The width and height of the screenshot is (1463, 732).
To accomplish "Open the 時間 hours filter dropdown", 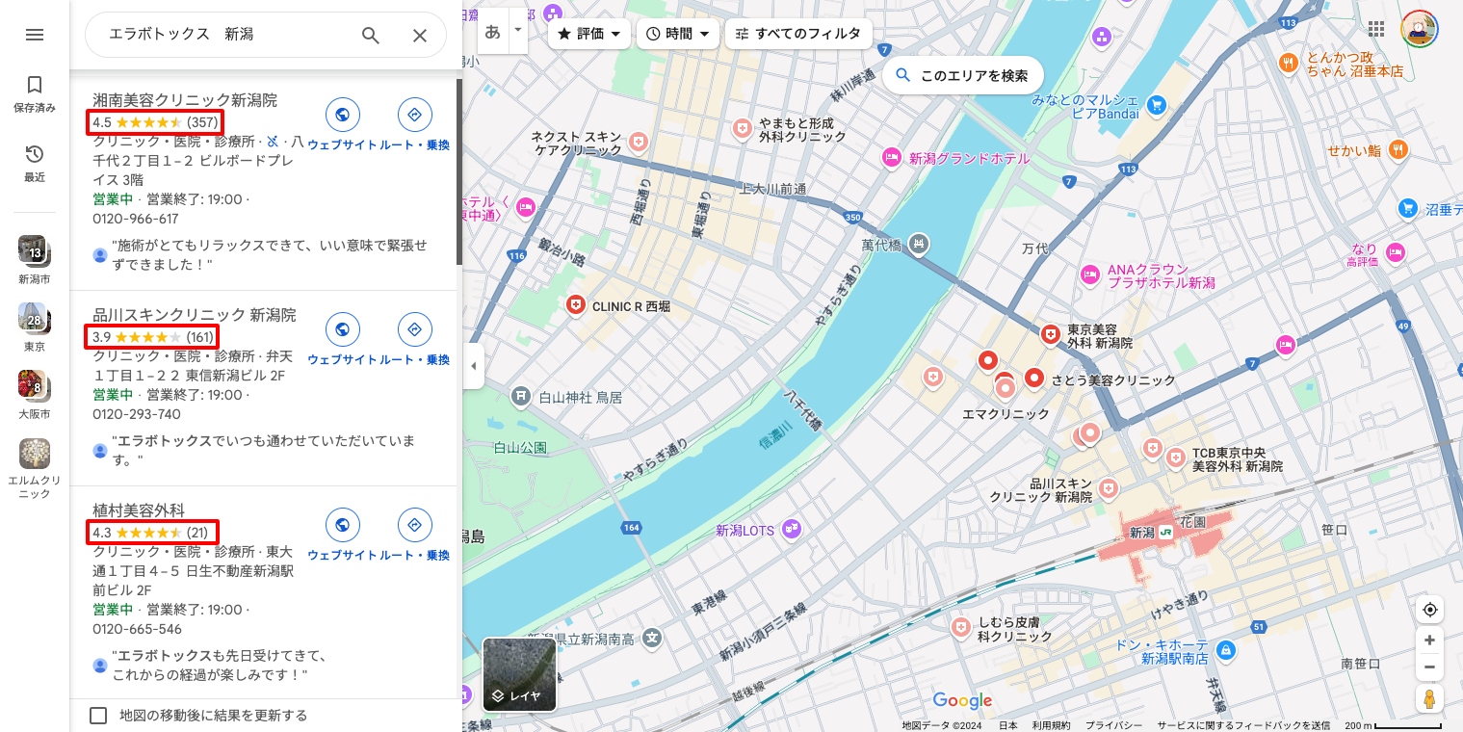I will pyautogui.click(x=678, y=34).
